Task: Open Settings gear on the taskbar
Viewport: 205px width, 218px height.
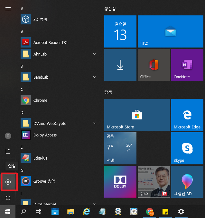Action: tap(181, 212)
